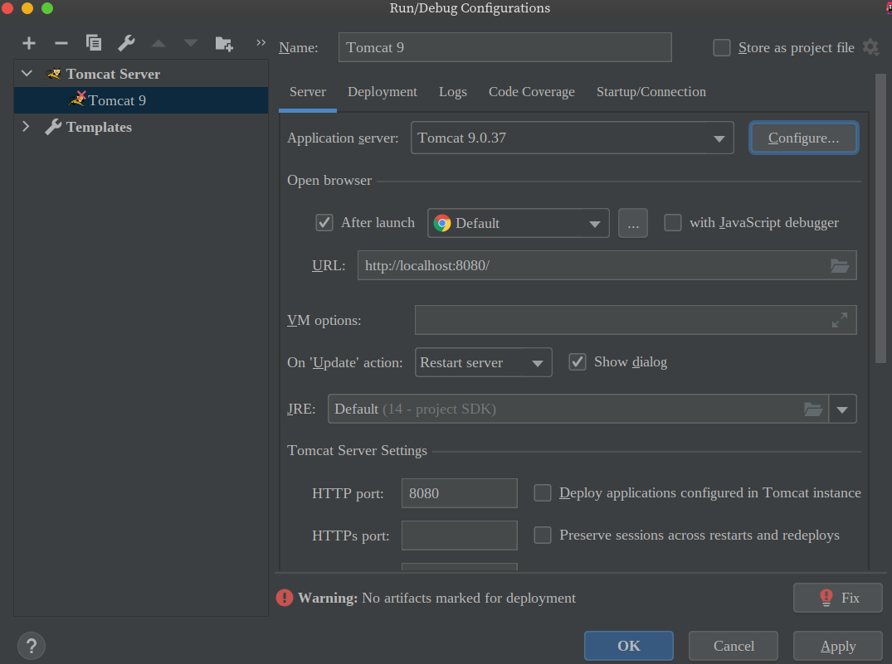Enable Store as project file checkbox
Image resolution: width=892 pixels, height=664 pixels.
(x=722, y=47)
